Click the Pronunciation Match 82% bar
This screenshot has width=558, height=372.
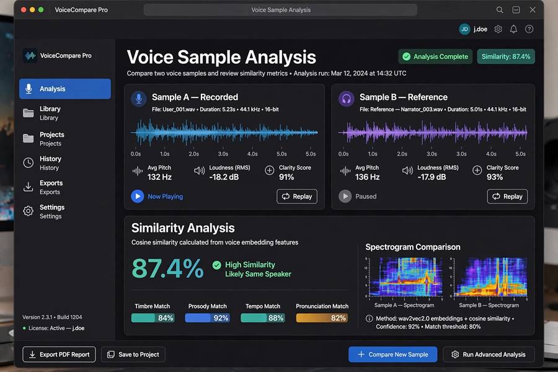[x=322, y=318]
